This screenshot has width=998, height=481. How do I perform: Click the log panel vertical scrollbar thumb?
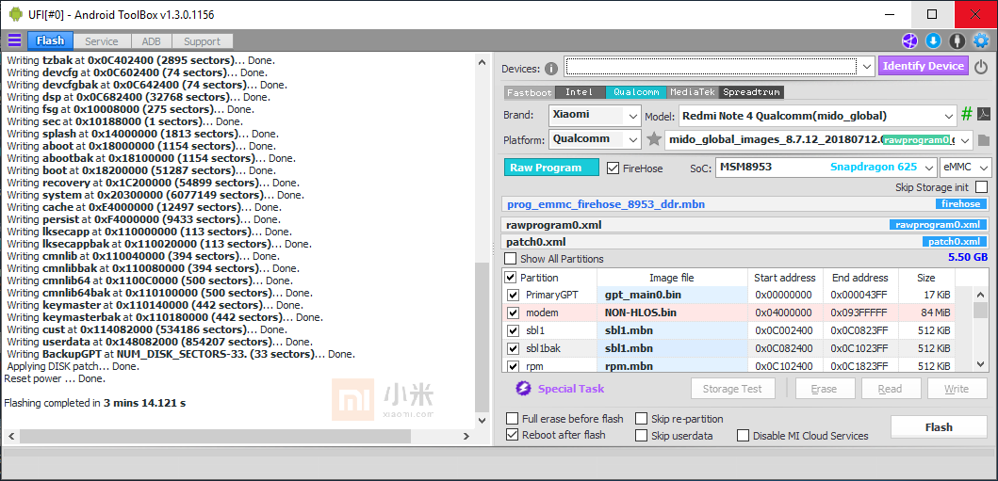(483, 337)
